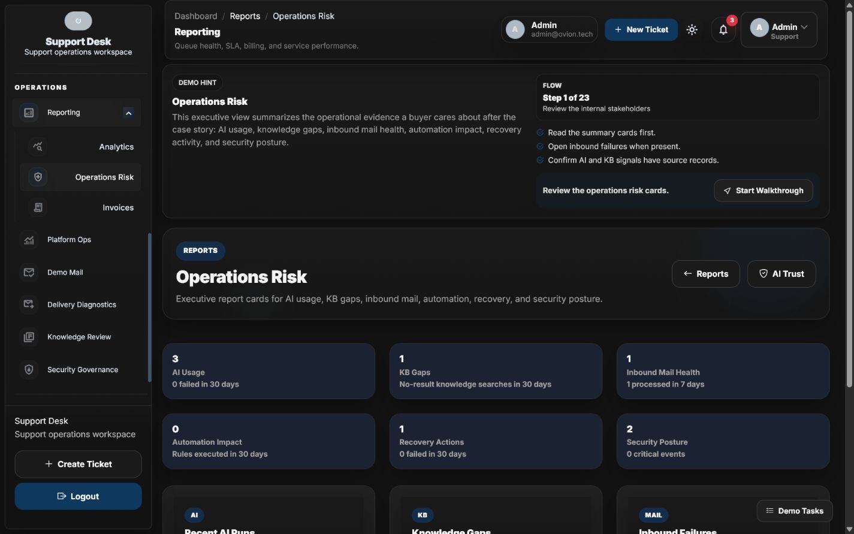This screenshot has height=534, width=854.
Task: Open the AI Trust button
Action: pos(781,274)
